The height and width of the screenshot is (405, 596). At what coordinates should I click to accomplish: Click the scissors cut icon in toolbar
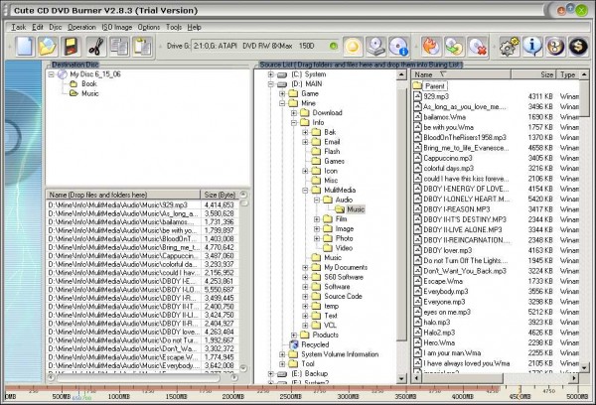pos(95,45)
